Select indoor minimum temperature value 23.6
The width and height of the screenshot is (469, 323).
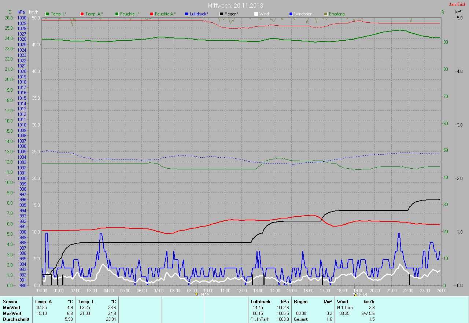pyautogui.click(x=111, y=308)
